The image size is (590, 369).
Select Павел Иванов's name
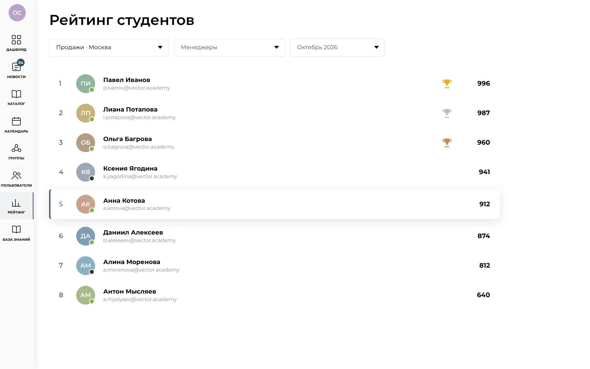(x=127, y=80)
